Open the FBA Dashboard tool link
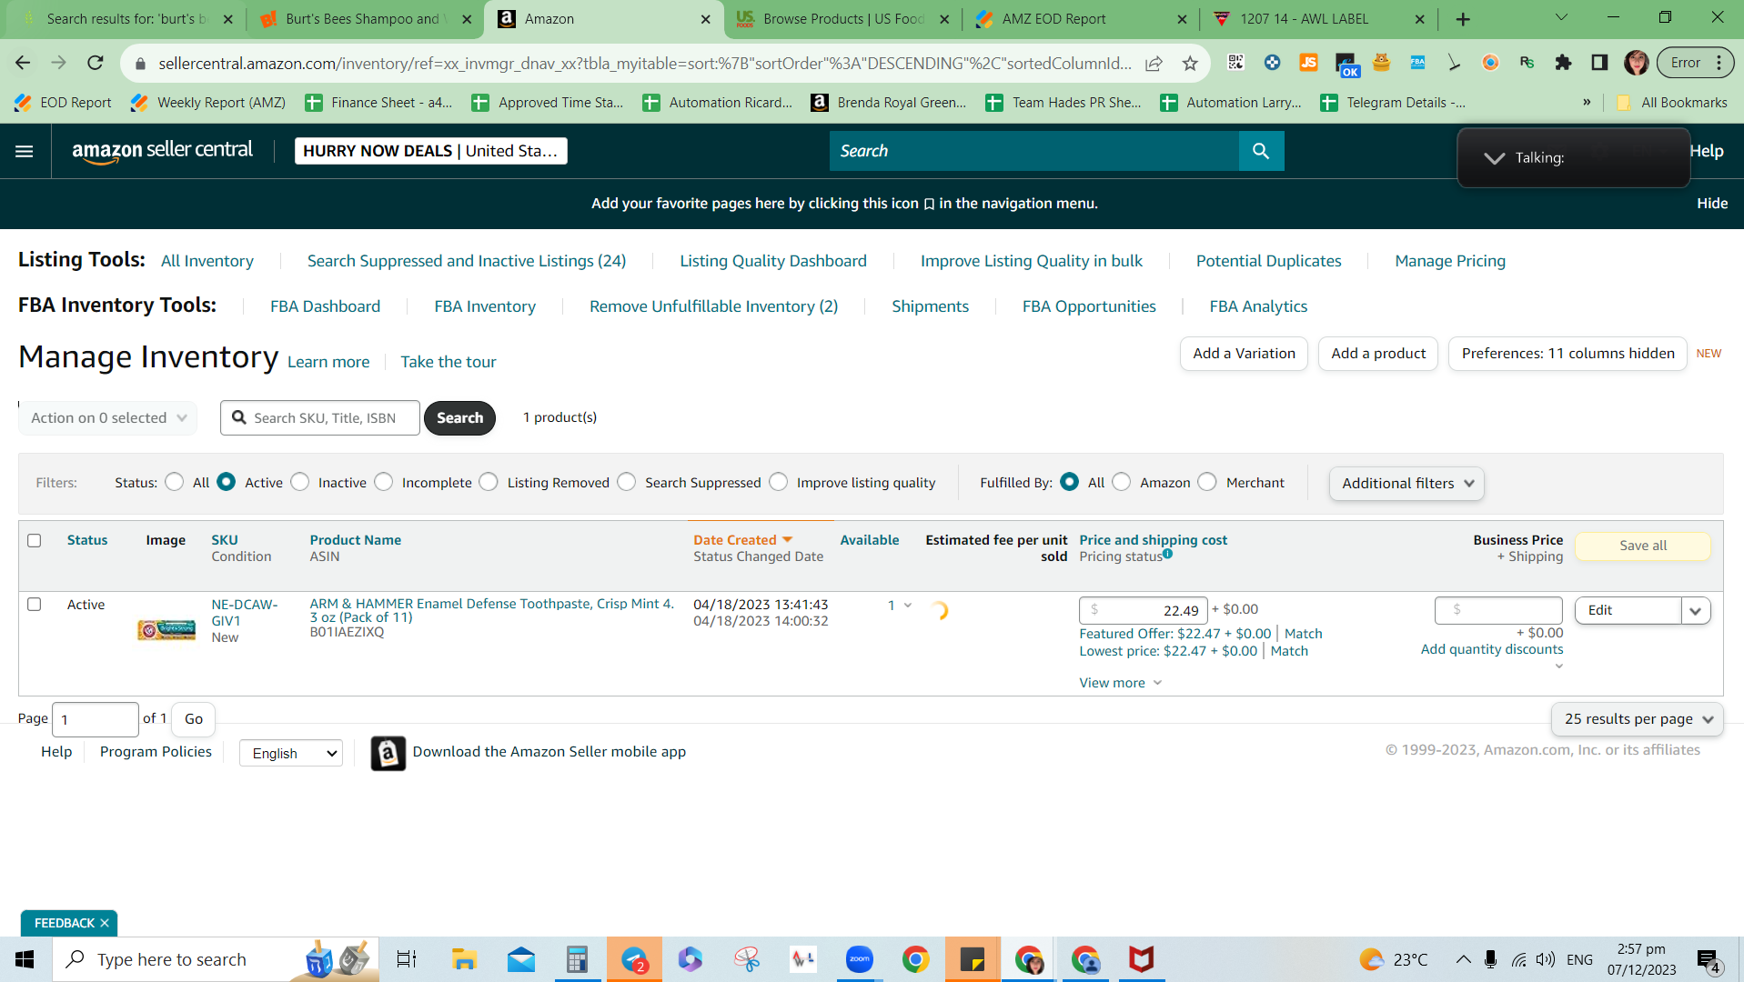The image size is (1744, 982). pyautogui.click(x=326, y=306)
